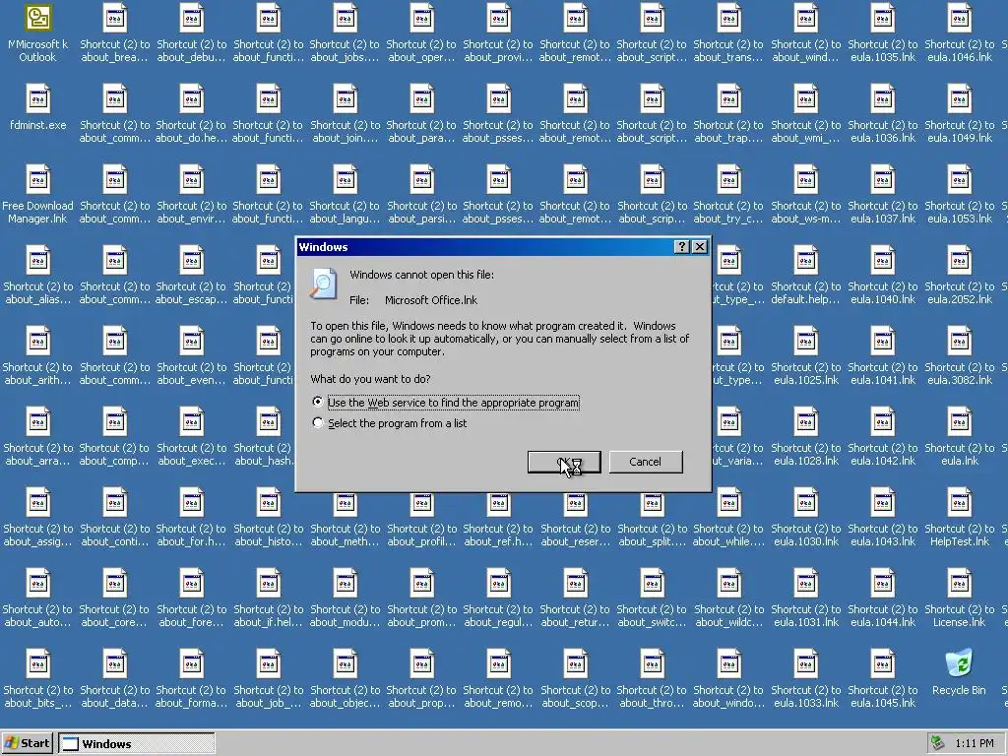The height and width of the screenshot is (756, 1008).
Task: Select the about_wmi_ shortcut icon
Action: point(805,99)
